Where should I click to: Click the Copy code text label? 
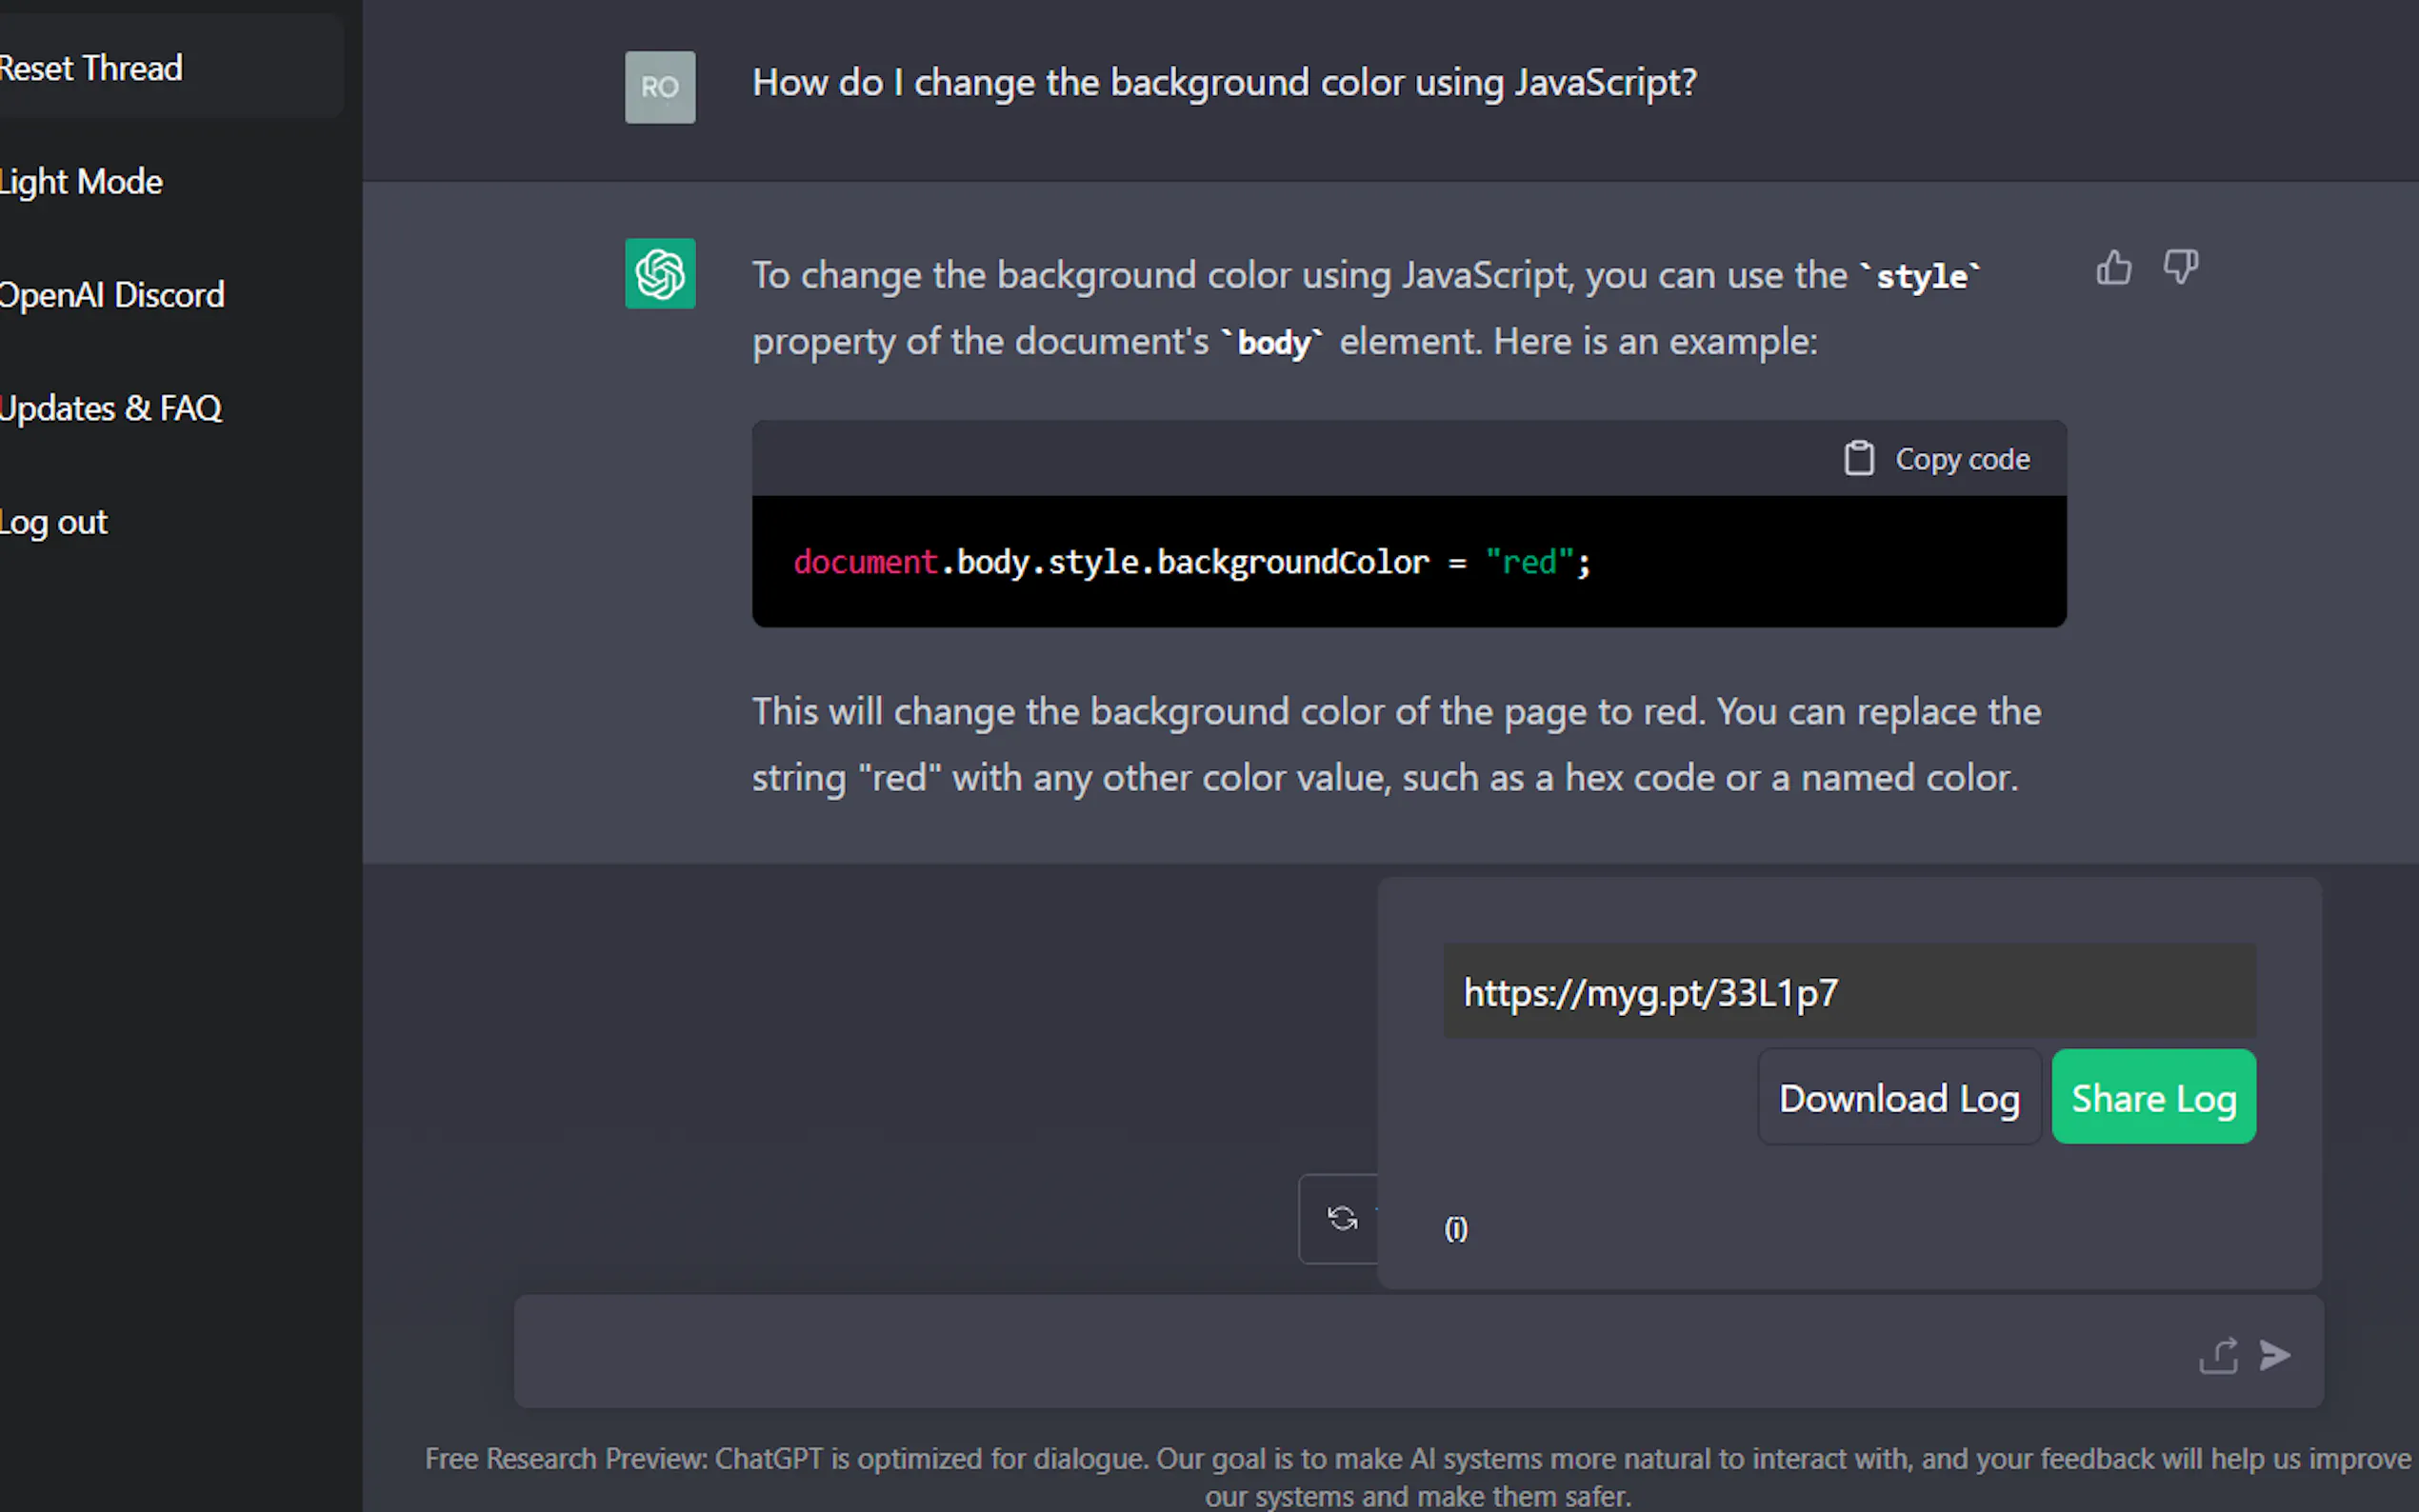coord(1962,459)
